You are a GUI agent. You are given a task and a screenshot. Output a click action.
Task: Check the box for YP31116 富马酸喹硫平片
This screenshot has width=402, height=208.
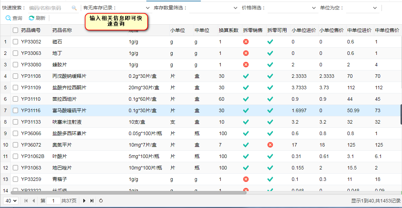(x=15, y=110)
